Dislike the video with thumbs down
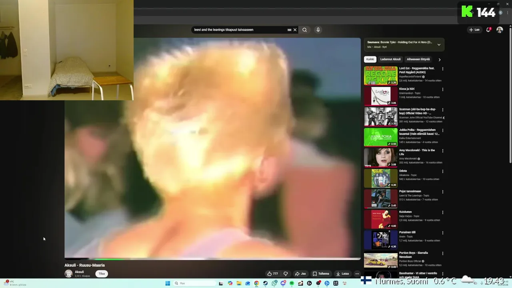The image size is (512, 288). pyautogui.click(x=286, y=274)
